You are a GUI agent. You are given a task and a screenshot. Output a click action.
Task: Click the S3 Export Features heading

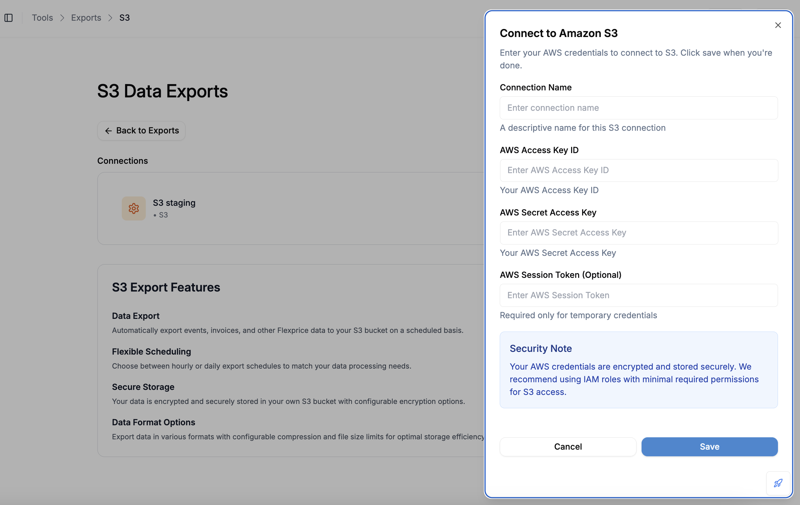pyautogui.click(x=166, y=287)
